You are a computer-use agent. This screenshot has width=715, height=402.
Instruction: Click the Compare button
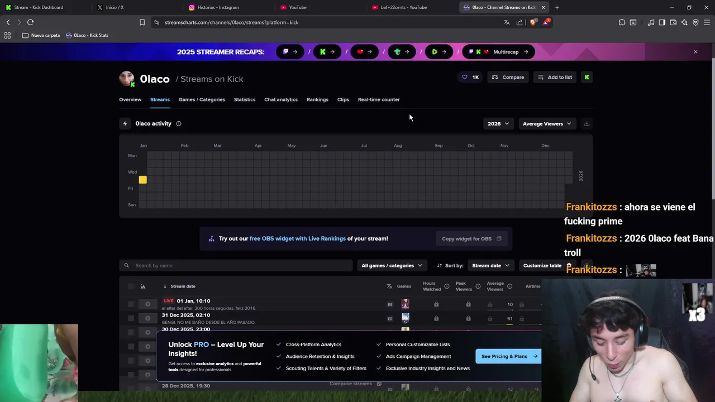tap(508, 77)
